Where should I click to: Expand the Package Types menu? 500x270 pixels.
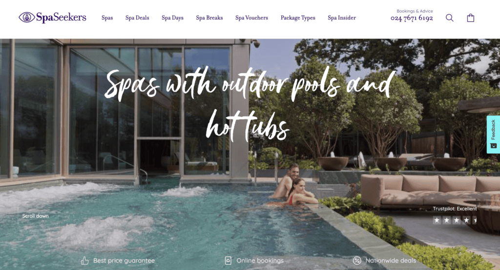[298, 18]
